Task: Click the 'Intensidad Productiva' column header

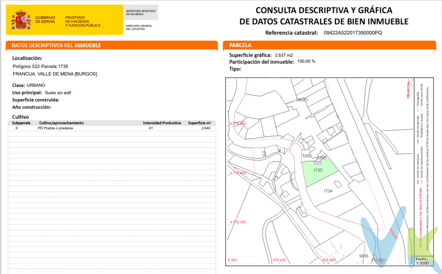Action: click(x=162, y=123)
